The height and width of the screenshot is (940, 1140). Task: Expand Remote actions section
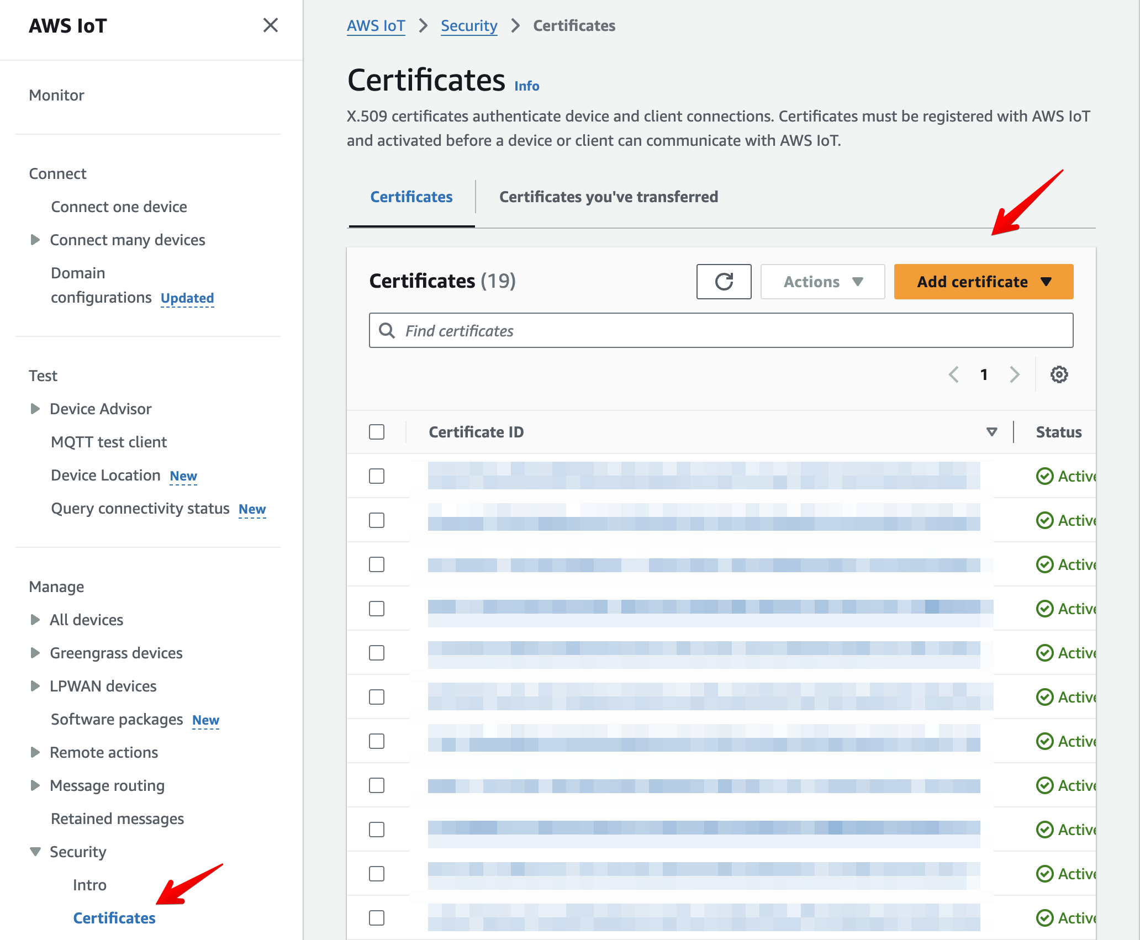point(35,752)
